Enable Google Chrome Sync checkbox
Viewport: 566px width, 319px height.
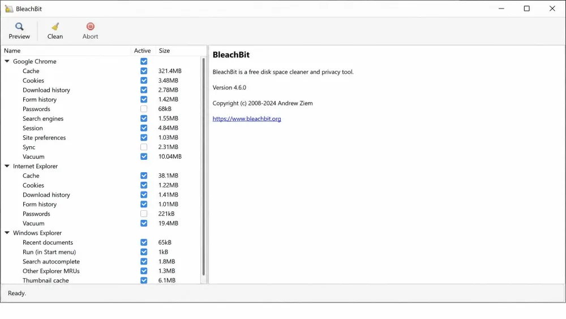coord(144,147)
